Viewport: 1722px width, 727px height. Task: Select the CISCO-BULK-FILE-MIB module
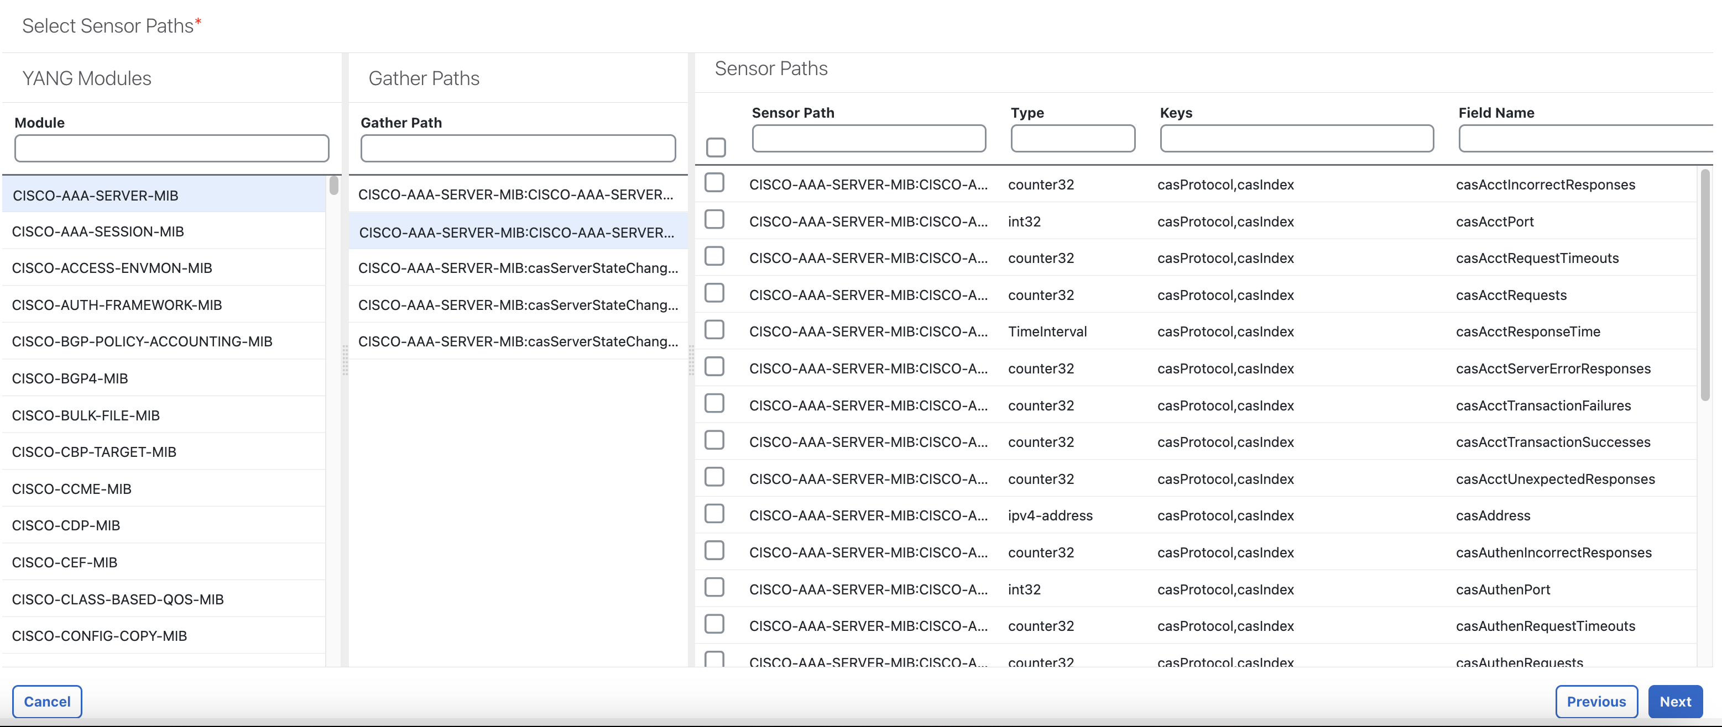[164, 415]
